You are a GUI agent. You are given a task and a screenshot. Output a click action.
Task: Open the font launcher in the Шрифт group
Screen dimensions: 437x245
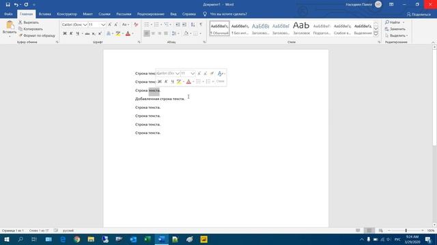[139, 42]
